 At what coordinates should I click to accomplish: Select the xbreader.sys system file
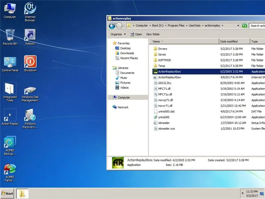164,129
